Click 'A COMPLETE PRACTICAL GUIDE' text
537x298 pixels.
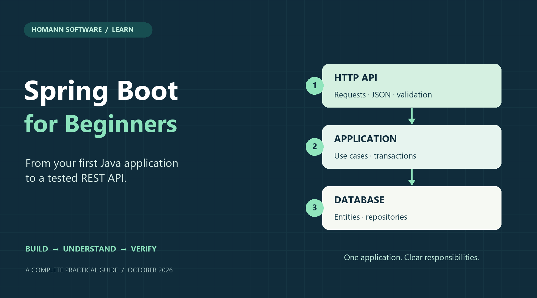pos(72,270)
